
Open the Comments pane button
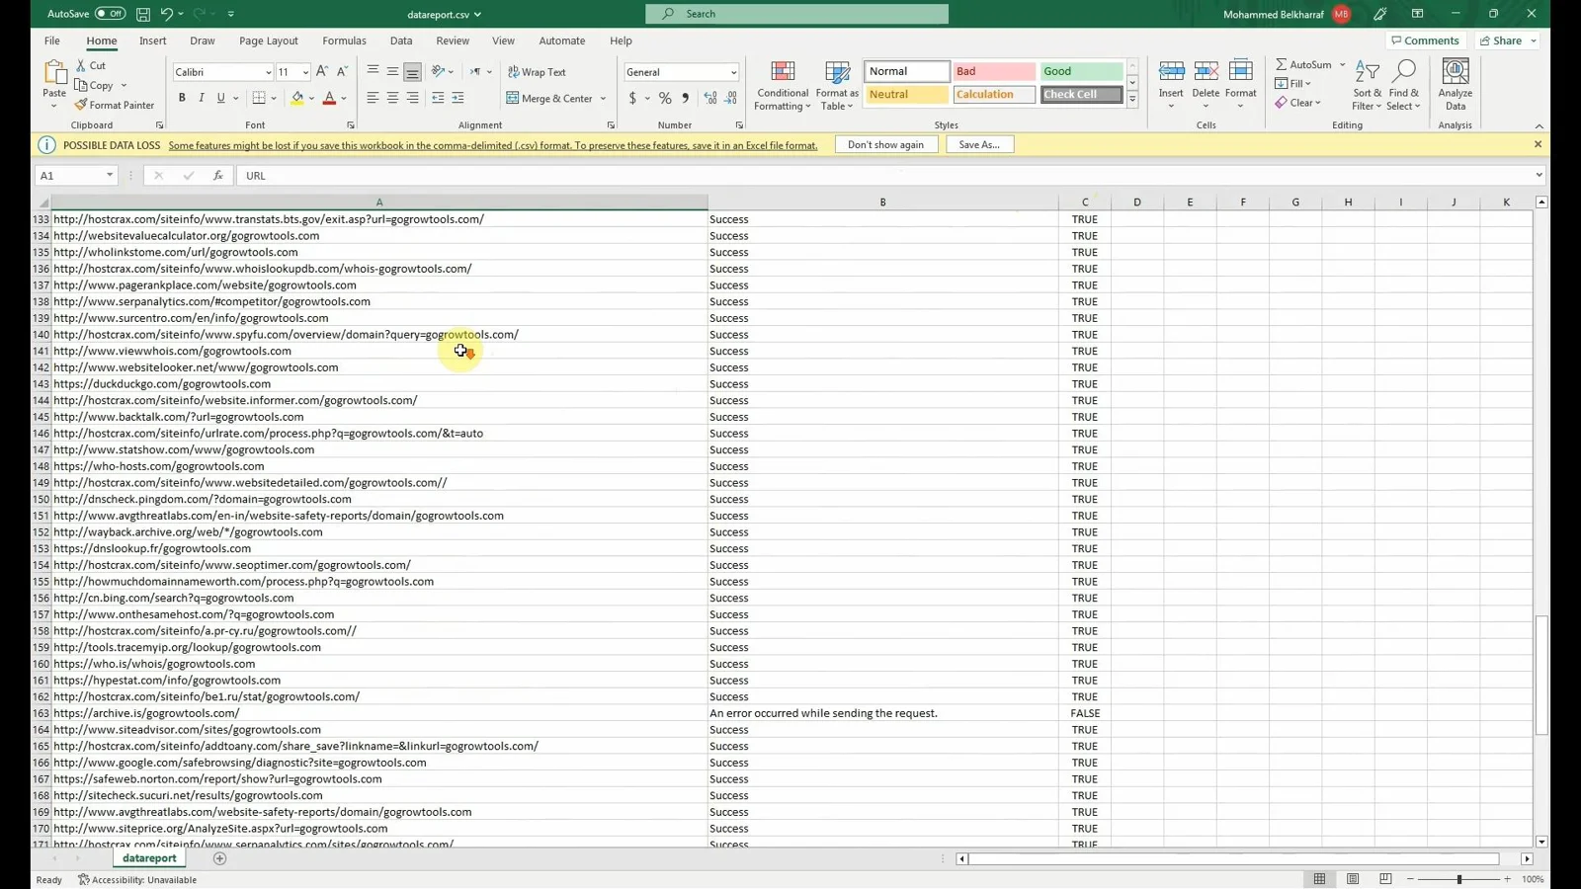[x=1425, y=40]
